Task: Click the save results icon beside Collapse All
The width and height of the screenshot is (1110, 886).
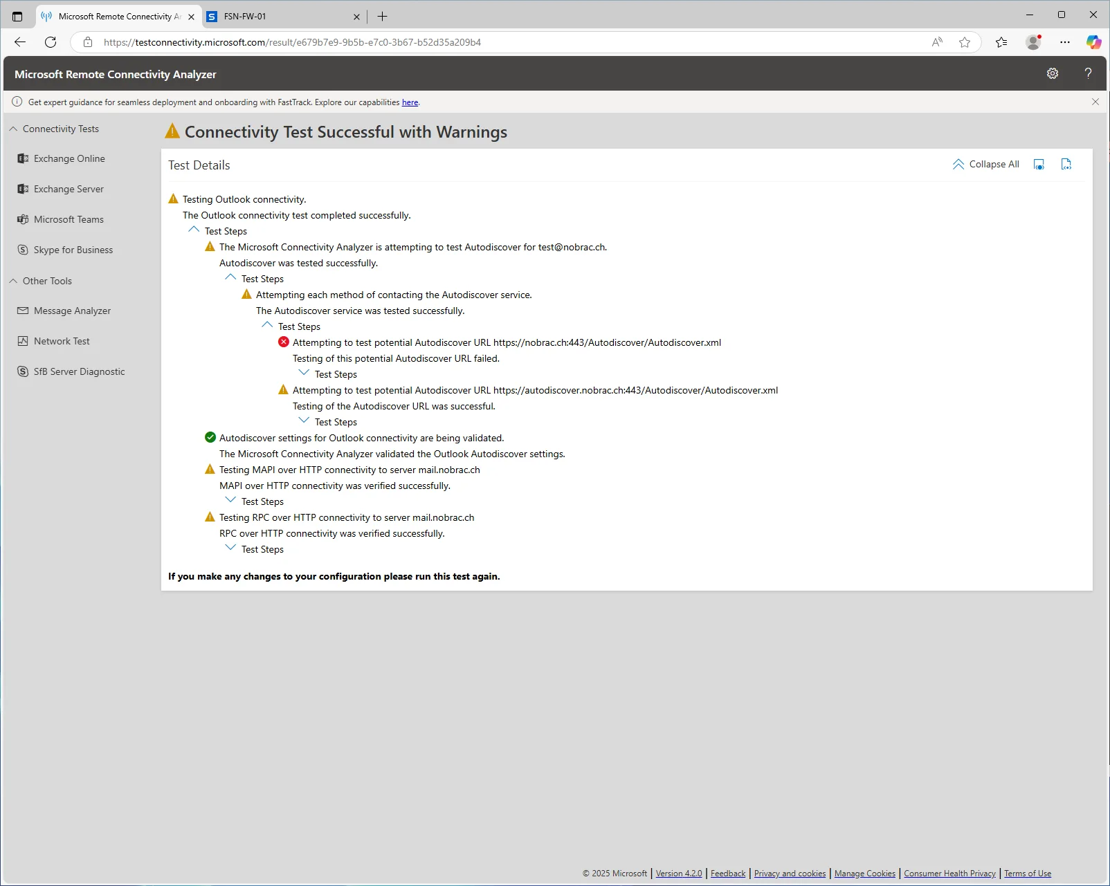Action: [1039, 165]
